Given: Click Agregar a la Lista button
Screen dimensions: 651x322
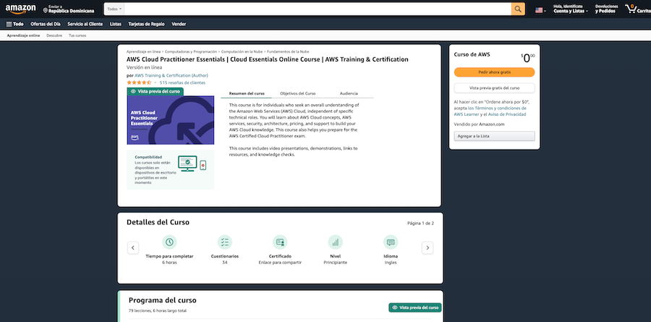Looking at the screenshot, I should 494,136.
